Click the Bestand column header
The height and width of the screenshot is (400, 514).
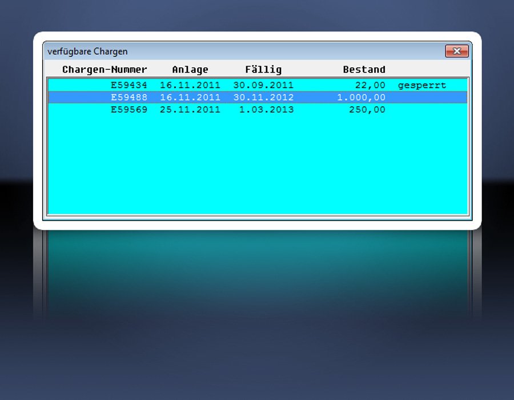(364, 70)
